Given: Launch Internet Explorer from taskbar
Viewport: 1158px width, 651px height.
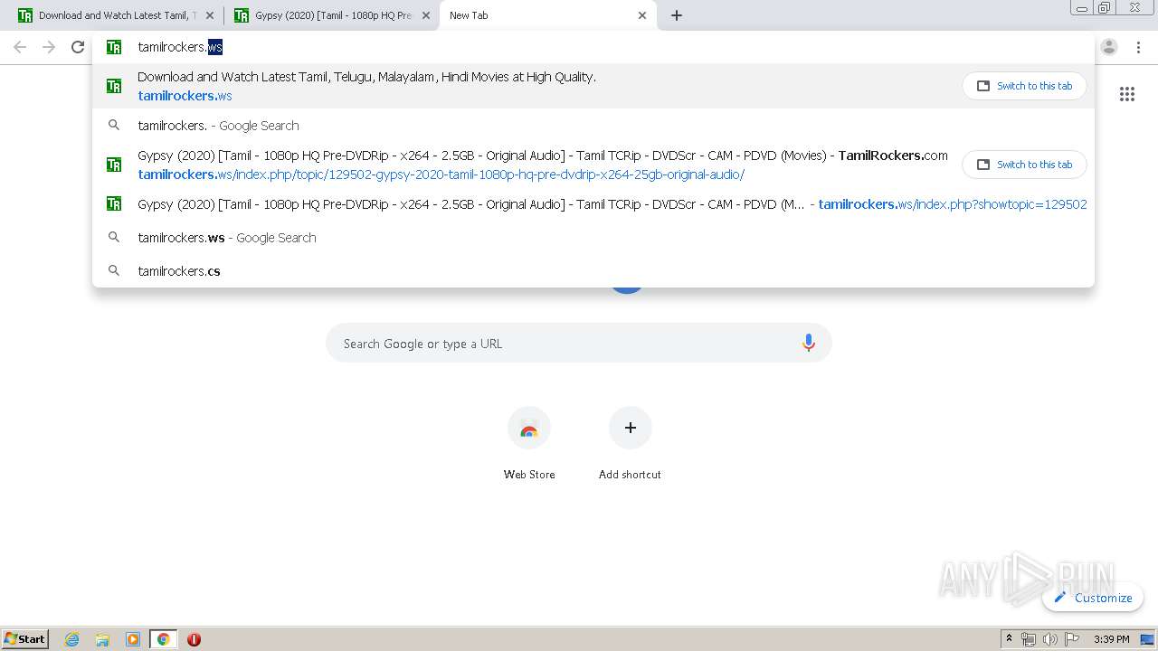Looking at the screenshot, I should pos(72,639).
